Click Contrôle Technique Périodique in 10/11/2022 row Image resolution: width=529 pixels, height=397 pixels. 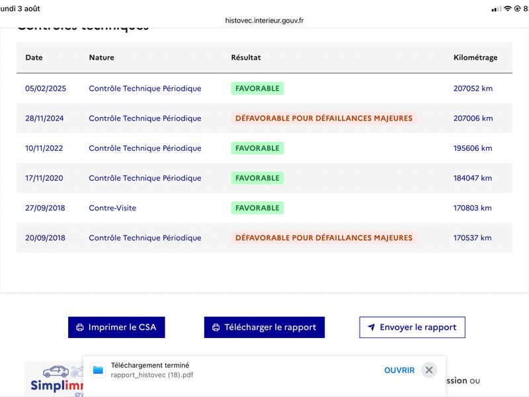145,148
